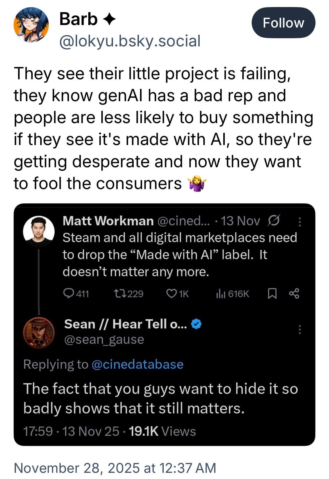Open the @sean_gause handle
Viewport: 329px width, 479px height.
104,340
